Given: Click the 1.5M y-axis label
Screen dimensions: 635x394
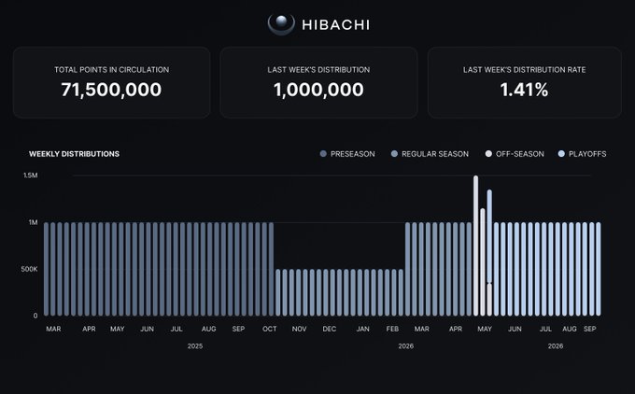Looking at the screenshot, I should [31, 176].
